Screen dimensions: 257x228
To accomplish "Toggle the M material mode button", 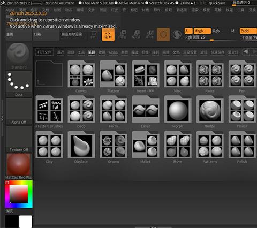I will pos(232,31).
